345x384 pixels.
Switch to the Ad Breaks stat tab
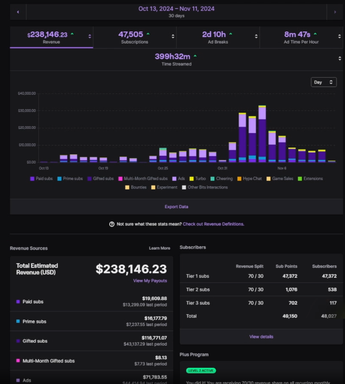[x=218, y=37]
